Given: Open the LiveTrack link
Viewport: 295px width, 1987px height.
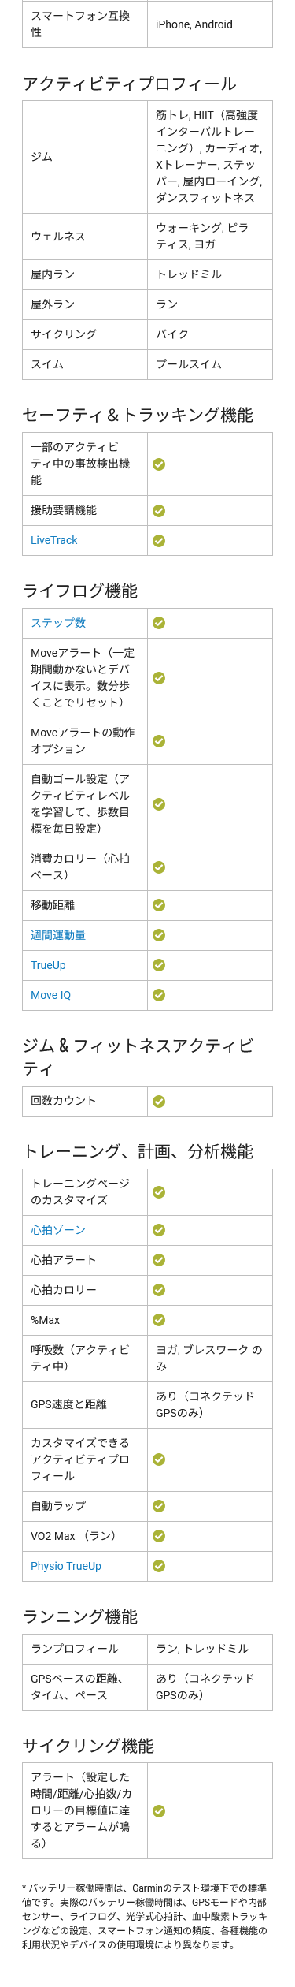Looking at the screenshot, I should [x=53, y=540].
